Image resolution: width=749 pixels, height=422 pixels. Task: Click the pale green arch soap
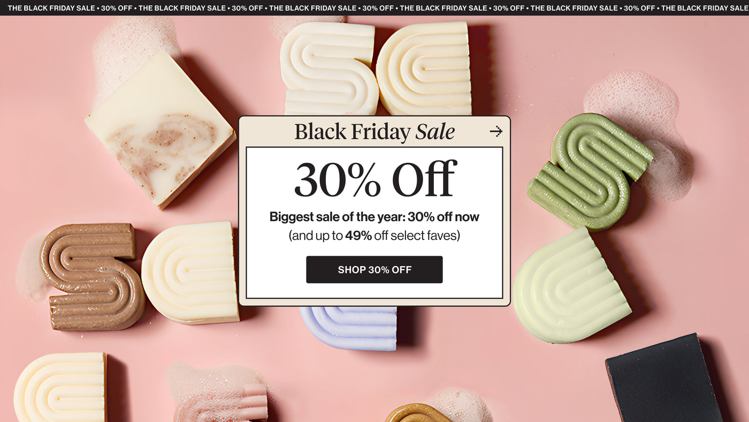571,285
